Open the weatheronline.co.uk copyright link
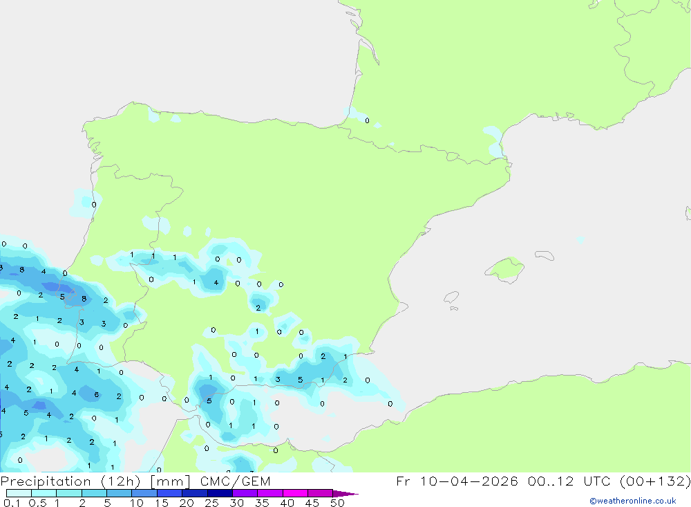The height and width of the screenshot is (507, 691). [633, 501]
